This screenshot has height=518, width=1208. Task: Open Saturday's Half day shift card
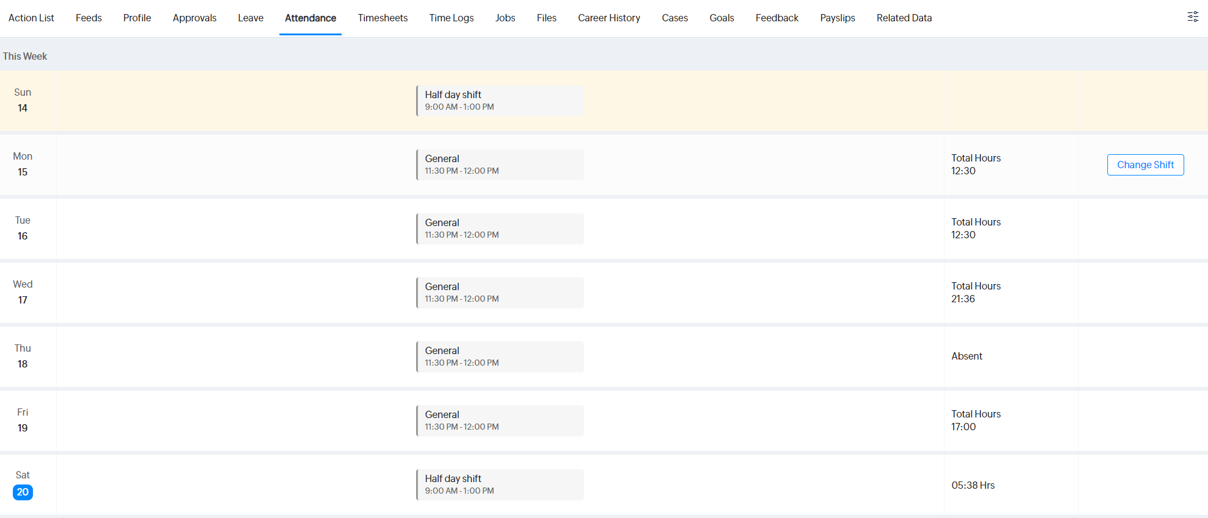500,484
